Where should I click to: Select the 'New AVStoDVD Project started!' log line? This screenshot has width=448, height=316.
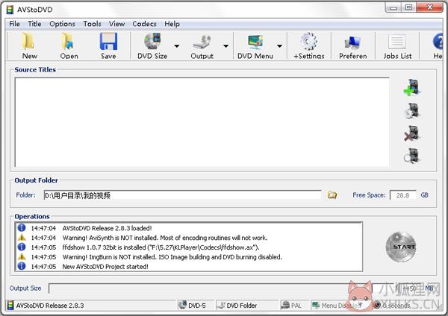105,267
